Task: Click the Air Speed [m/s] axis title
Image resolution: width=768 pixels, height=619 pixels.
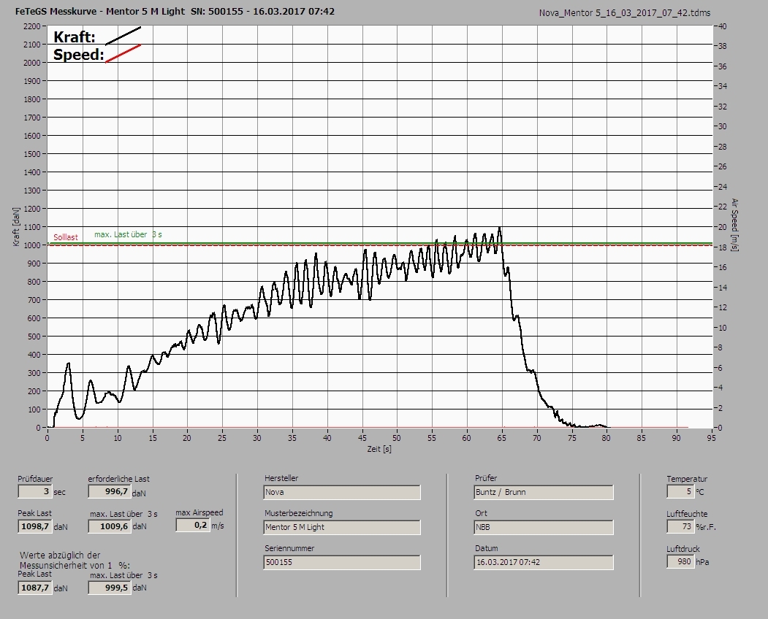Action: point(734,225)
